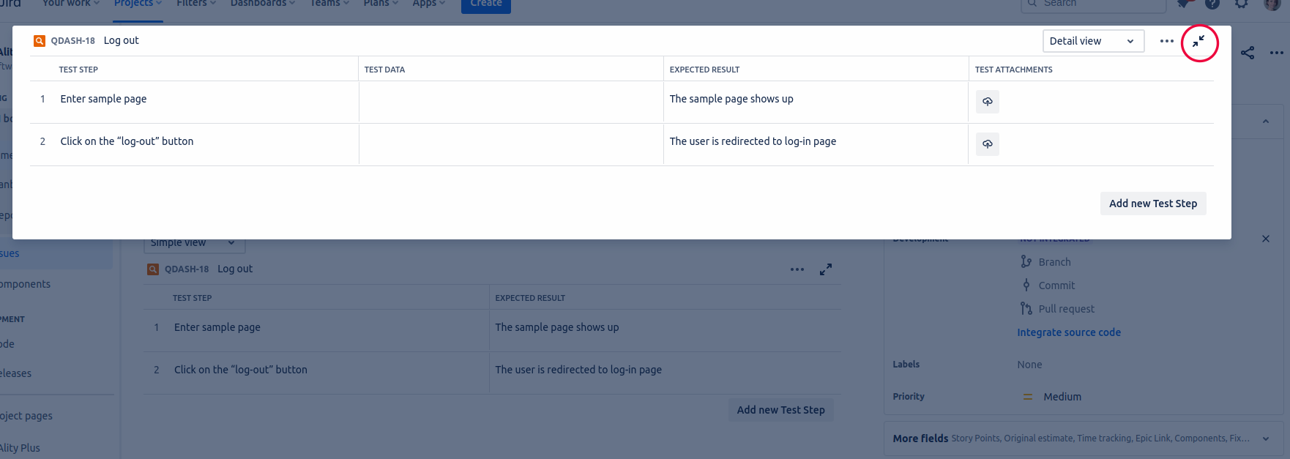Click modal step text 'Enter sample page'
Image resolution: width=1290 pixels, height=459 pixels.
click(103, 99)
